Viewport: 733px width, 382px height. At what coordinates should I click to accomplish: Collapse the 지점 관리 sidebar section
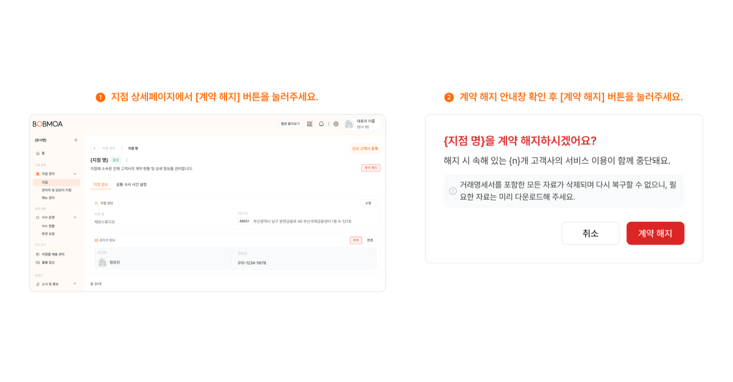[x=75, y=174]
